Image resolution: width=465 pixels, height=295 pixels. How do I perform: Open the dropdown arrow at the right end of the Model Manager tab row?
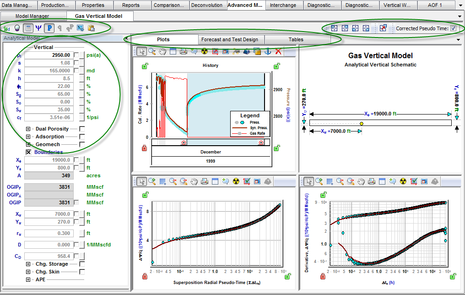[460, 16]
